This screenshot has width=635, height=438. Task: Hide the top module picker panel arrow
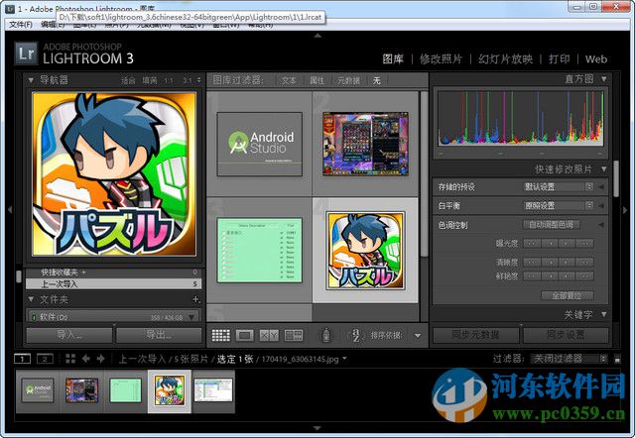click(317, 36)
